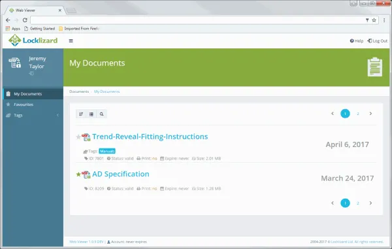Click the clipboard icon in green banner
Viewport: 392px width, 249px height.
pos(375,67)
